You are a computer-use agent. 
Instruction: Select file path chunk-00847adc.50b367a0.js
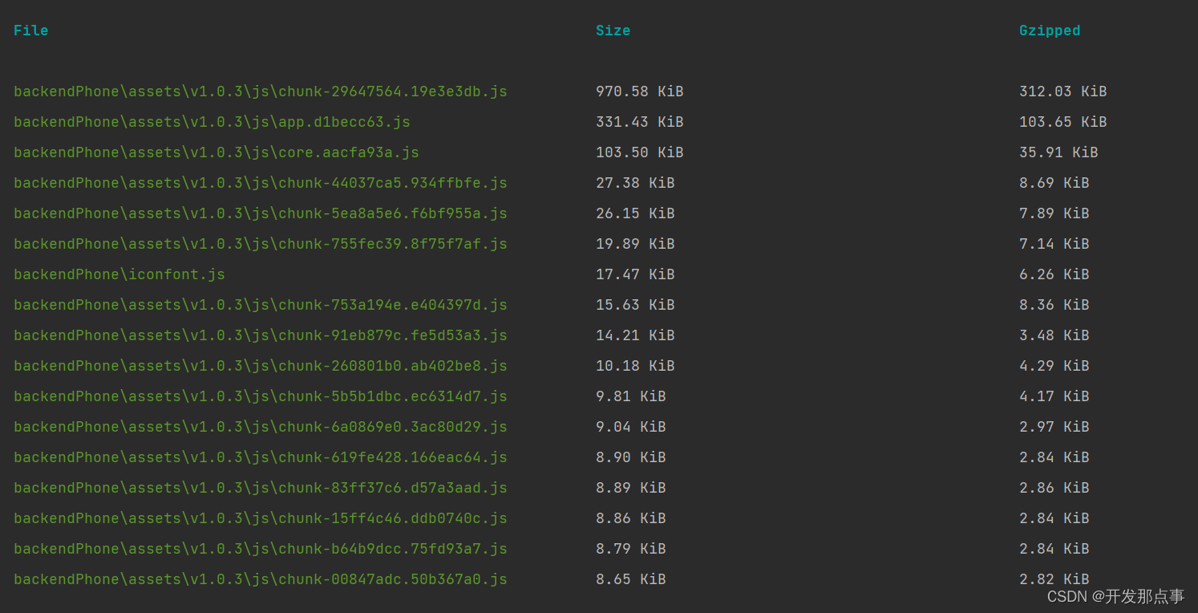(x=261, y=579)
